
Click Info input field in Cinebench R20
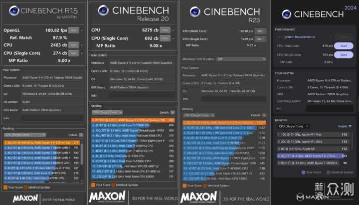142,95
